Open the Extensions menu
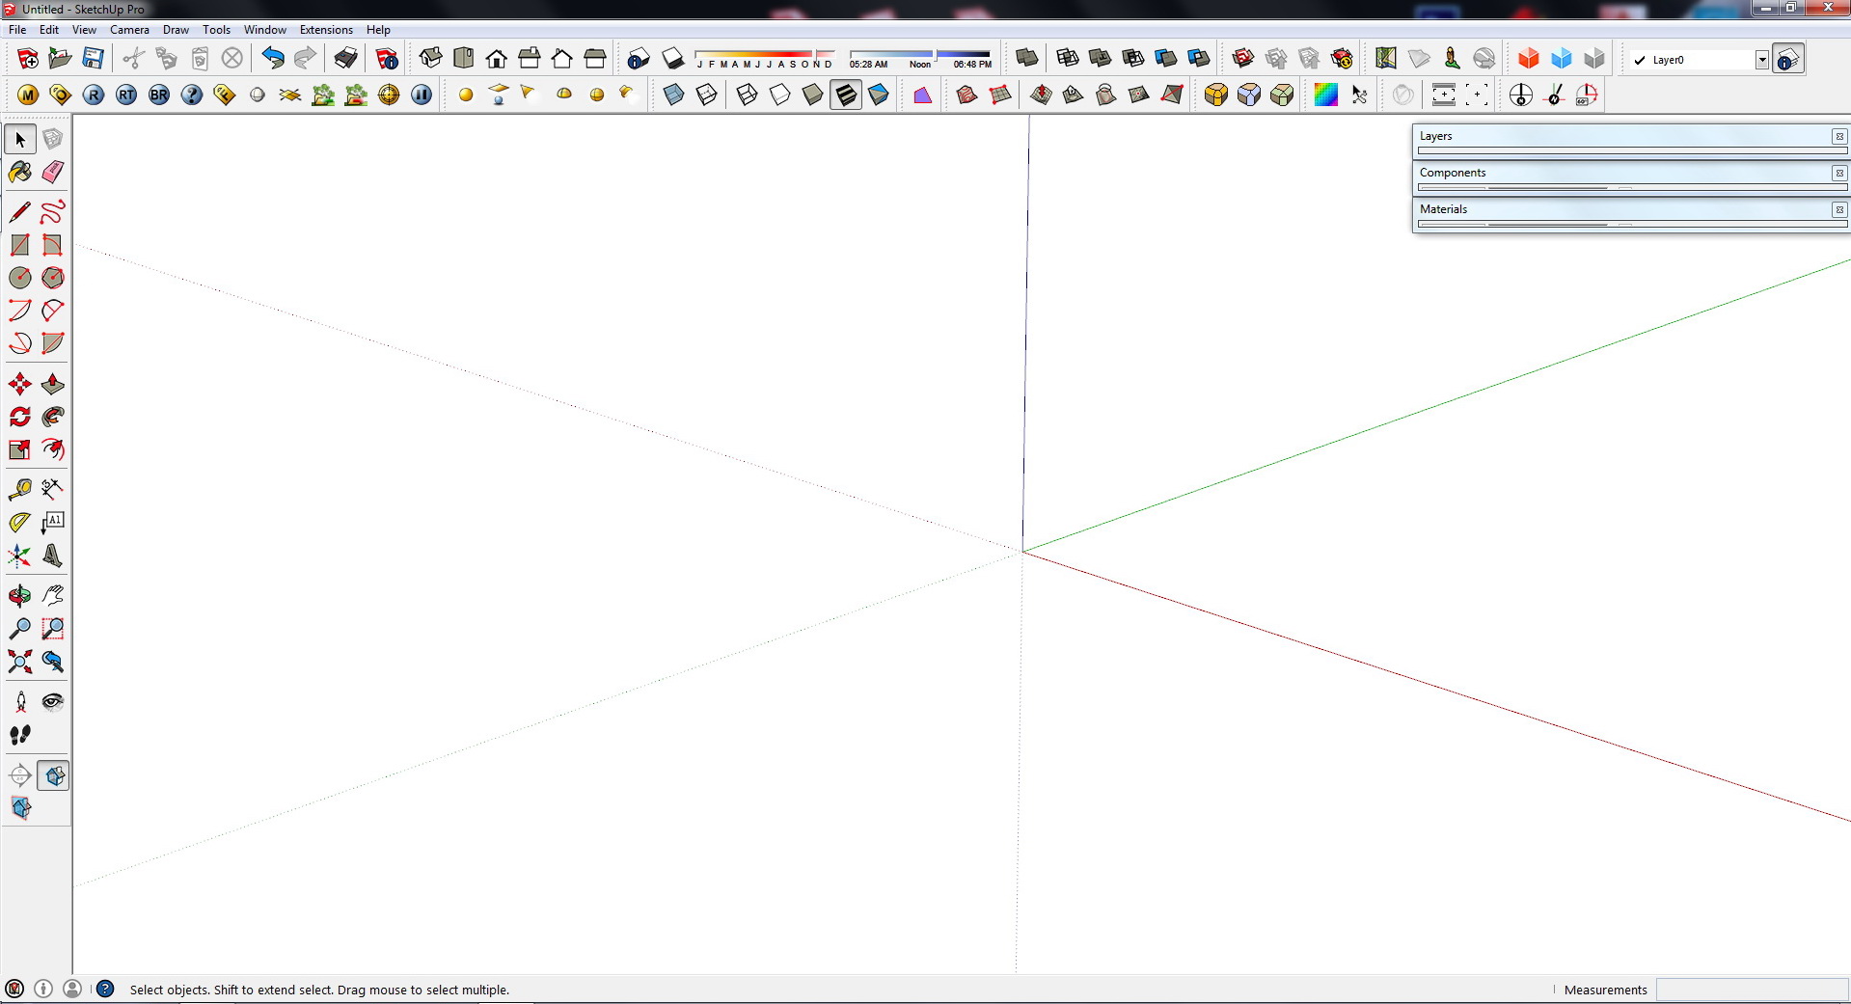 [x=326, y=30]
